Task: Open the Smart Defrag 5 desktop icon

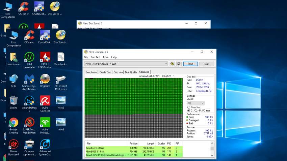Action: click(29, 104)
